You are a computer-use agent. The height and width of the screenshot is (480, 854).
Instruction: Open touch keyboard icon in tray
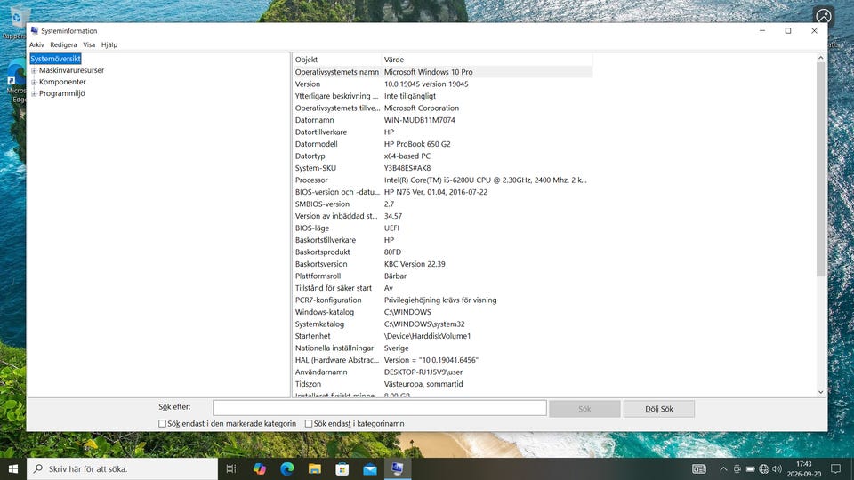pyautogui.click(x=699, y=468)
